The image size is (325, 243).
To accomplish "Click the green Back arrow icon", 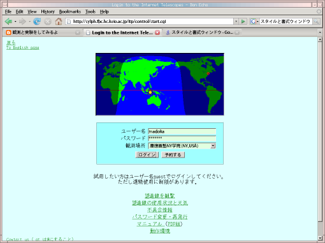I will click(8, 21).
